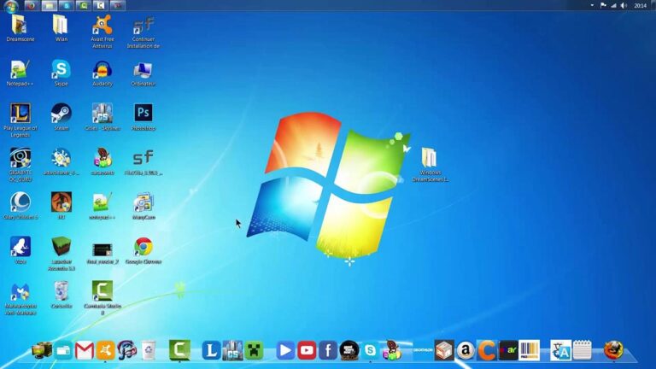Open the translator icon in dock
The height and width of the screenshot is (369, 656).
pos(560,350)
